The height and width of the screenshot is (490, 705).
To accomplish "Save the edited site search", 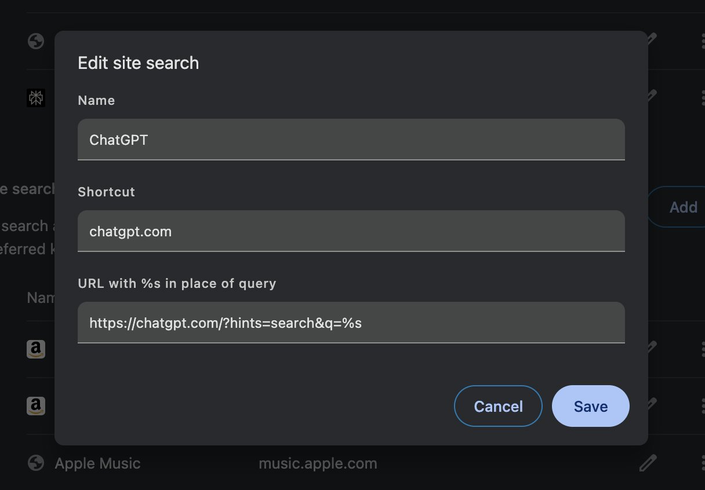I will [590, 406].
